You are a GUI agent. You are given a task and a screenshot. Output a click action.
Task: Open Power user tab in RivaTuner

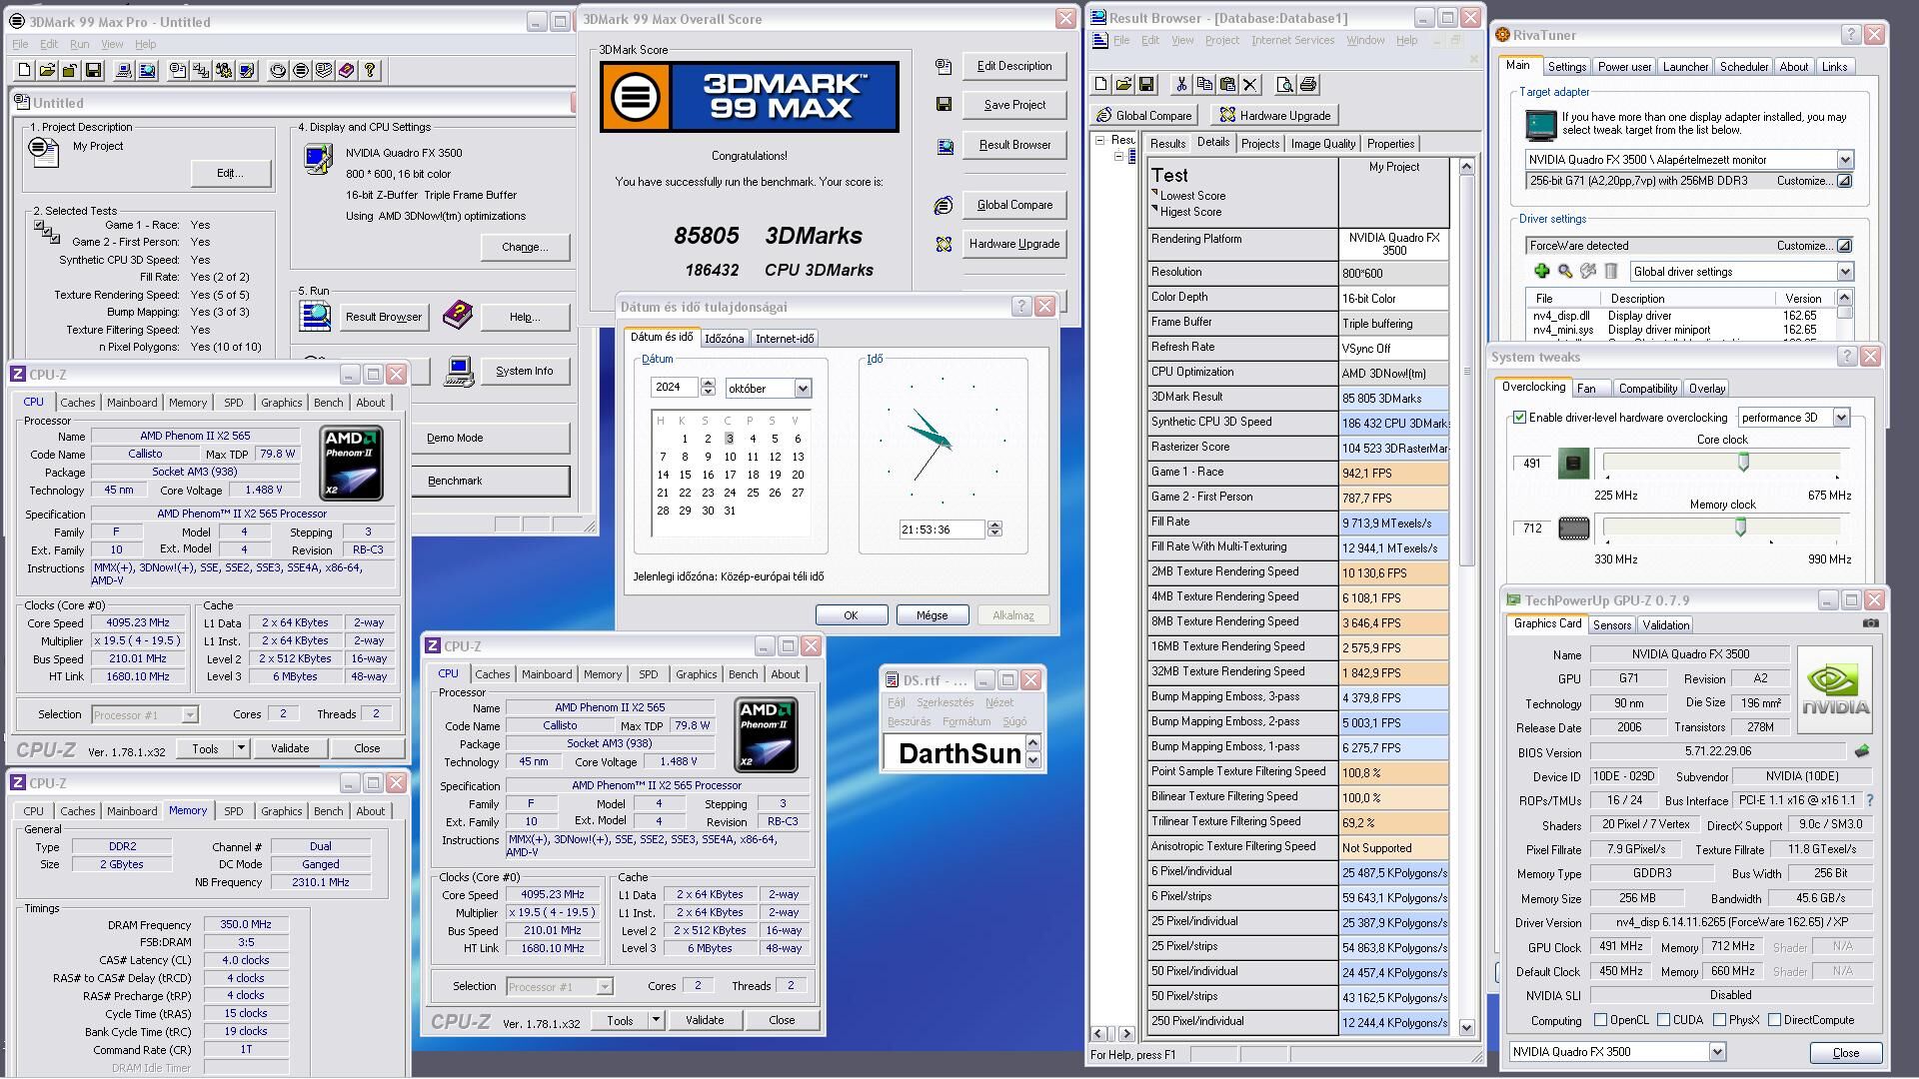pyautogui.click(x=1623, y=67)
